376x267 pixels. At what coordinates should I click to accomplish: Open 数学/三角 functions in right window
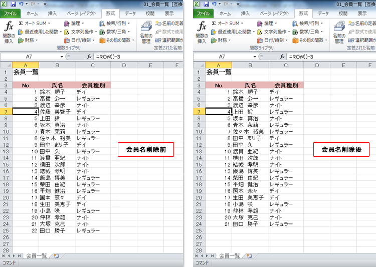[x=308, y=32]
